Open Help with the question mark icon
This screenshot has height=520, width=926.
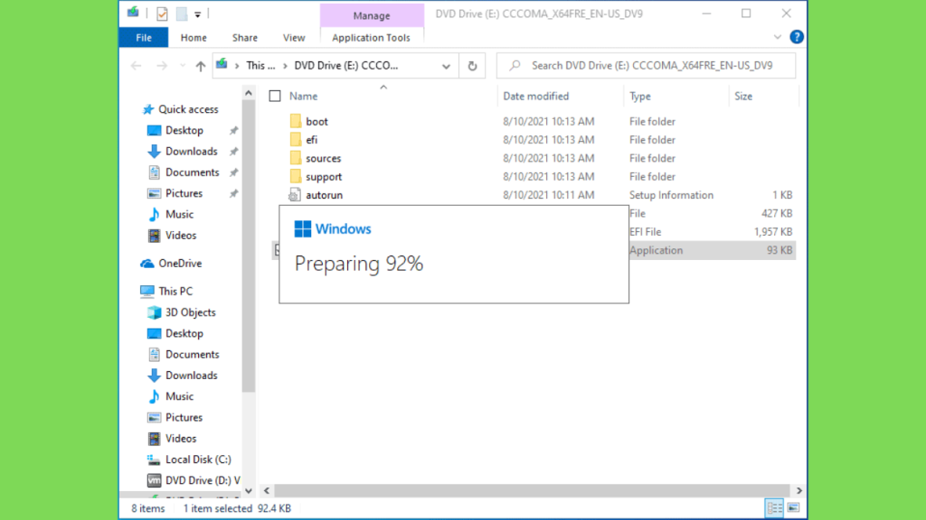click(x=796, y=37)
